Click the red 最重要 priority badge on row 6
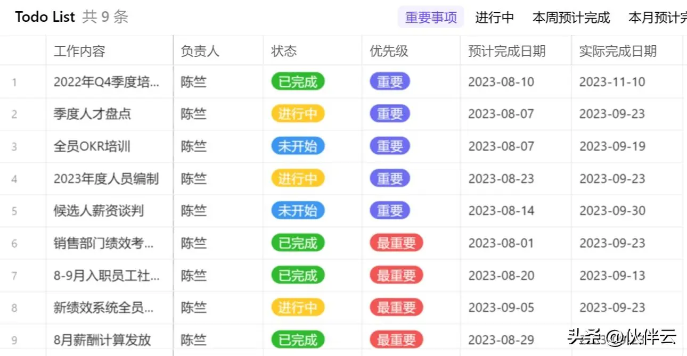Image resolution: width=687 pixels, height=356 pixels. tap(396, 243)
